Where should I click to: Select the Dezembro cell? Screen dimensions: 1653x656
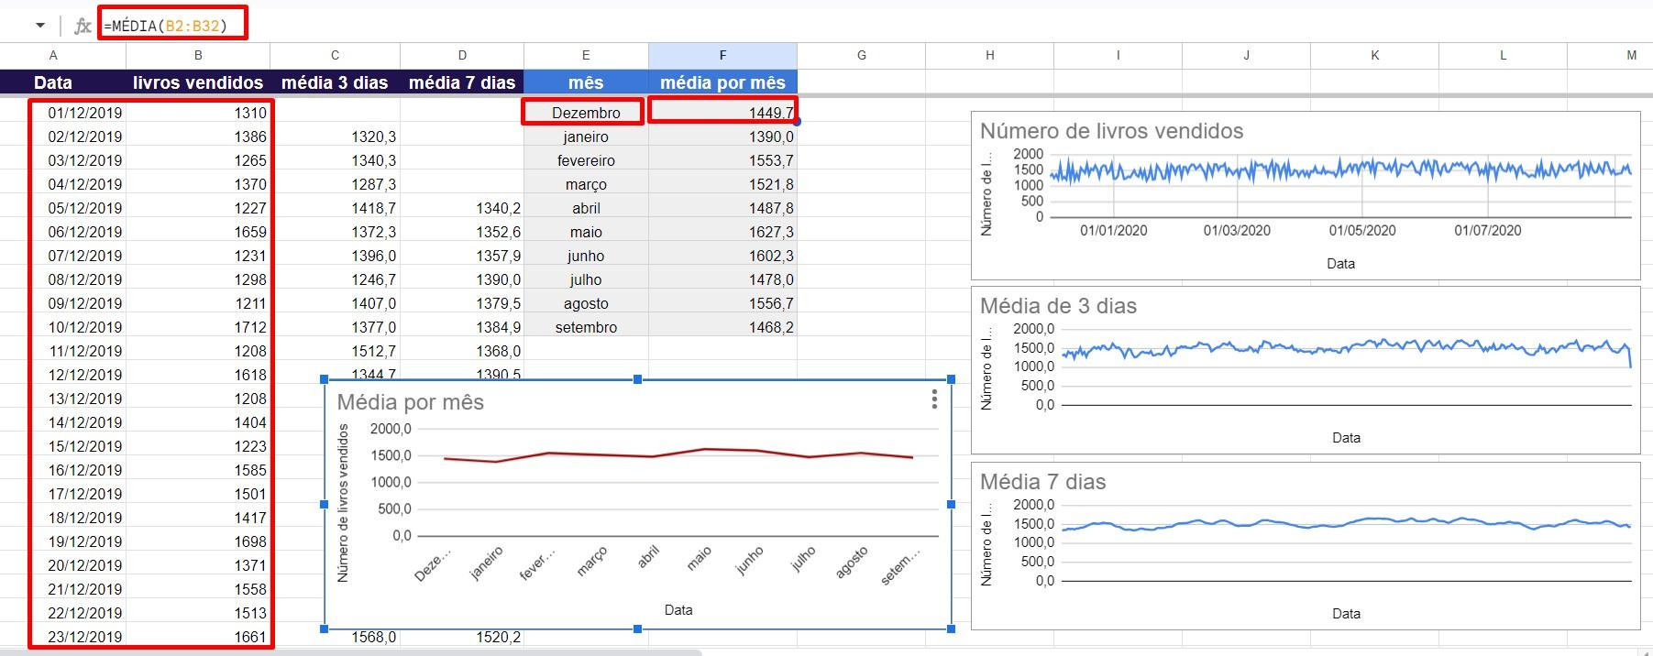[x=586, y=113]
